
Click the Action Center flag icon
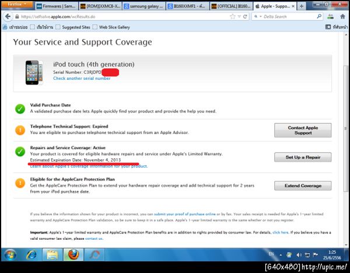315,255
